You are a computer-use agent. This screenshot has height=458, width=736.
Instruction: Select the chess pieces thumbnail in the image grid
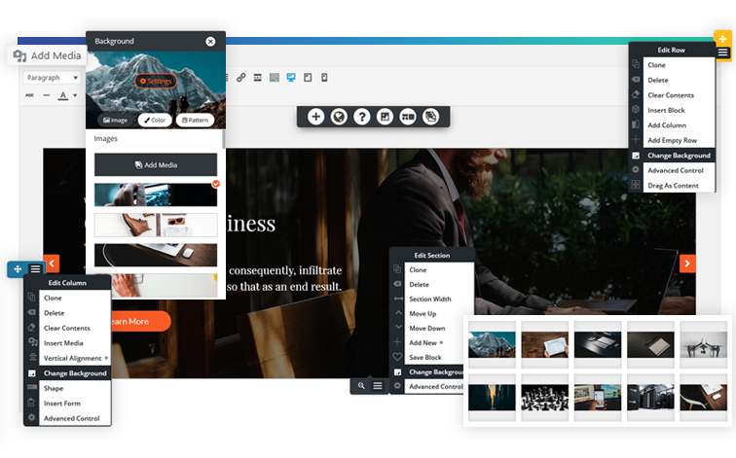coord(544,398)
